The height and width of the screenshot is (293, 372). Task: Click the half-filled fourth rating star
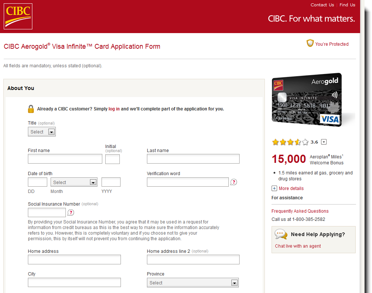coord(298,142)
